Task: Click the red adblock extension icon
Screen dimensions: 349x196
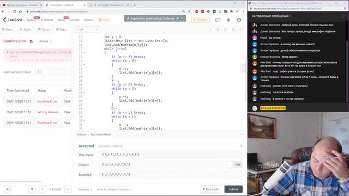Action: tap(196, 11)
